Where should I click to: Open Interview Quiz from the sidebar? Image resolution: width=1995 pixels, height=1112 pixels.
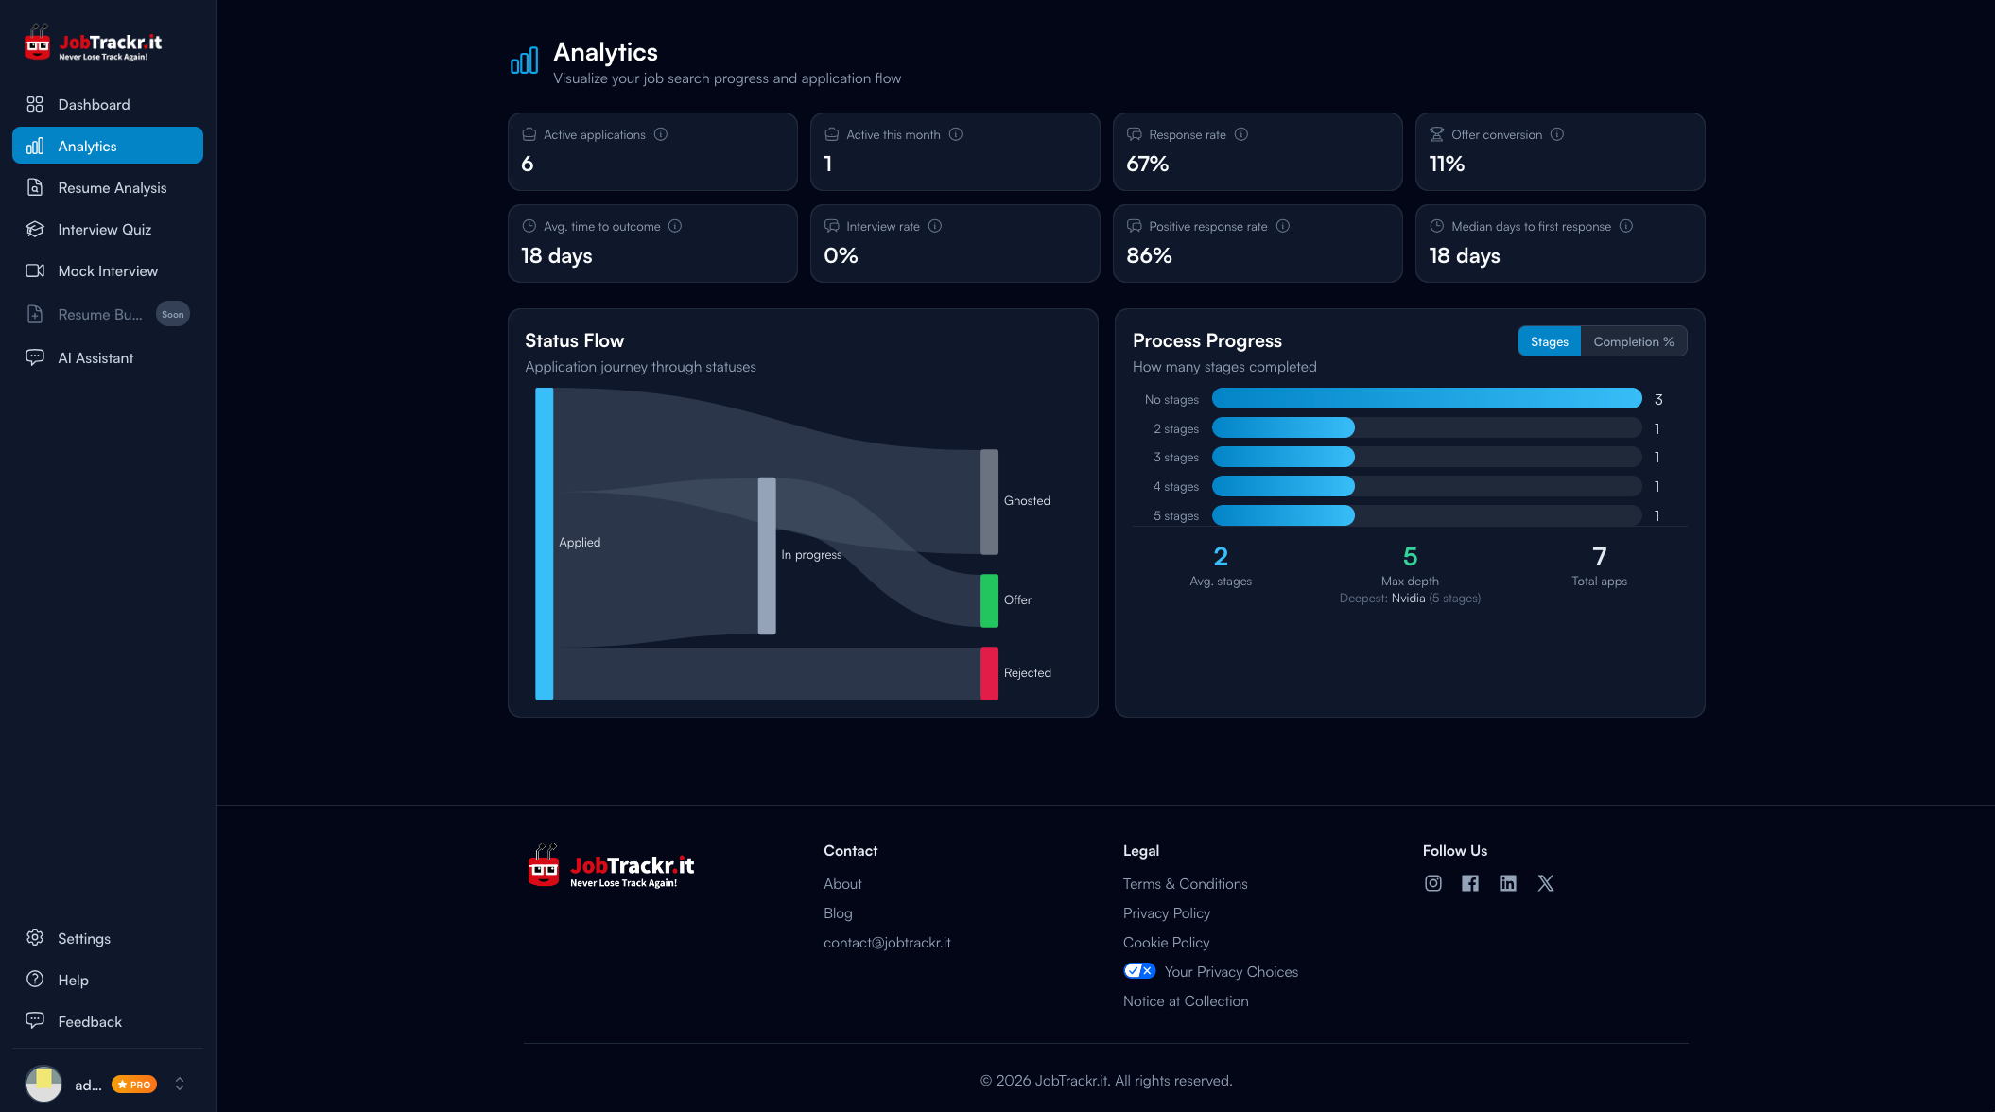(105, 229)
